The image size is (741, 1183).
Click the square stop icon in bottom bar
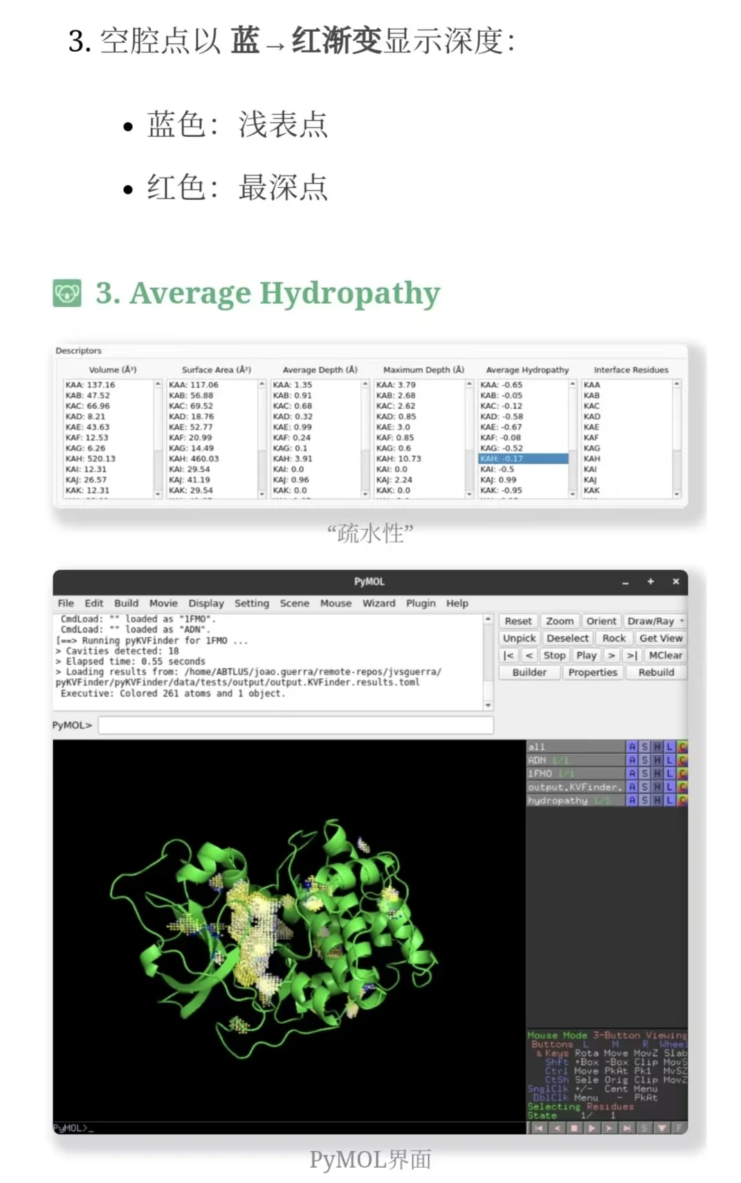[x=574, y=1128]
